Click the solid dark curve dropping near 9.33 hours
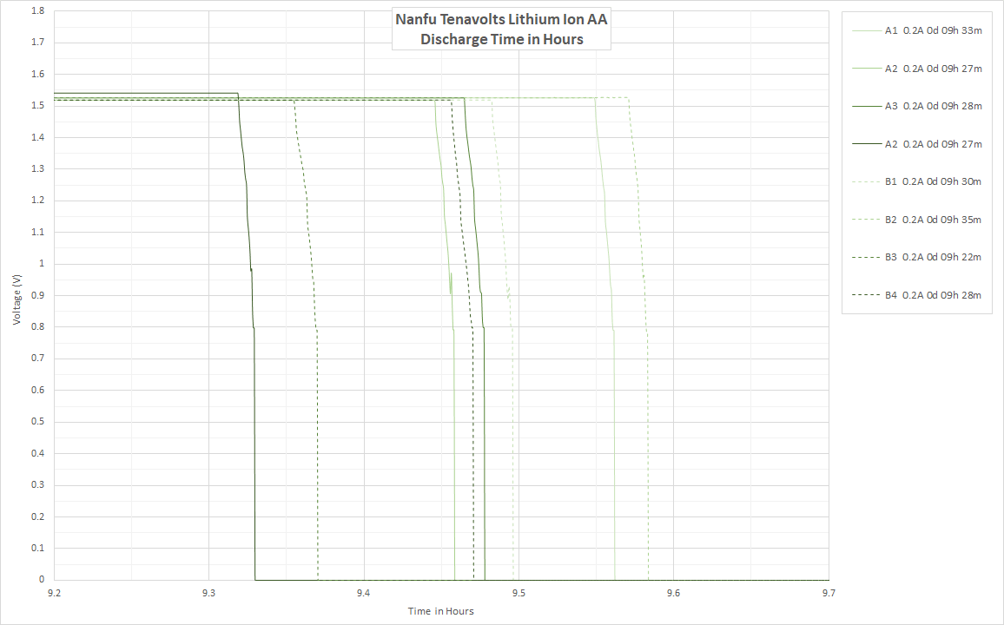This screenshot has width=1004, height=625. click(254, 434)
